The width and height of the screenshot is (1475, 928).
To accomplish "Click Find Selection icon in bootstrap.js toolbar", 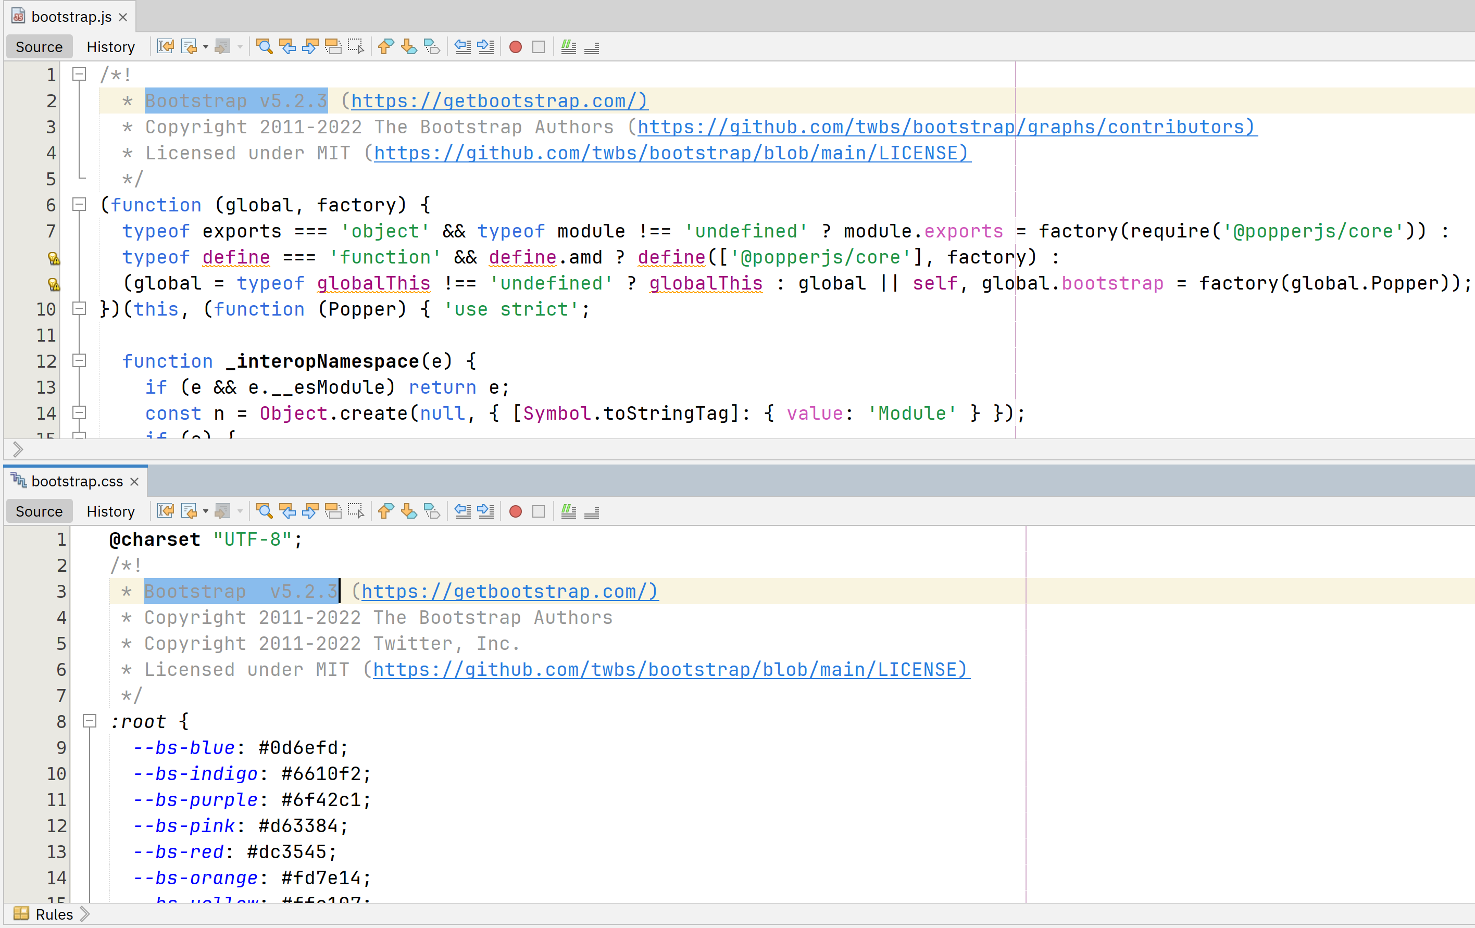I will (x=265, y=47).
